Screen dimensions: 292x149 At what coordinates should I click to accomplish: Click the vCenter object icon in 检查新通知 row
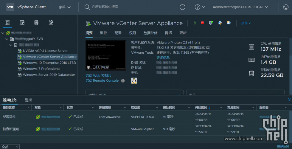pyautogui.click(x=38, y=129)
